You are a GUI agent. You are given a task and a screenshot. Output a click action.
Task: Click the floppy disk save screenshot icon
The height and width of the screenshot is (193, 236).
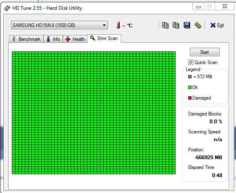(x=187, y=25)
